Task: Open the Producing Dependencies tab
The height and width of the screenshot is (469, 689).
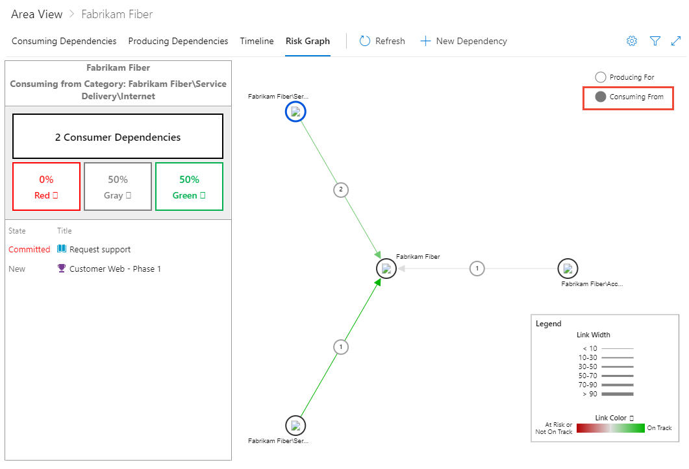Action: (178, 41)
